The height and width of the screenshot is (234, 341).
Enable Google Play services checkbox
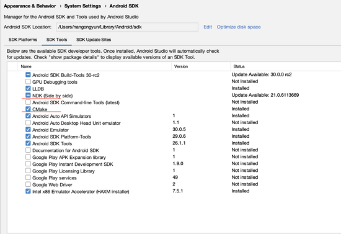click(28, 178)
